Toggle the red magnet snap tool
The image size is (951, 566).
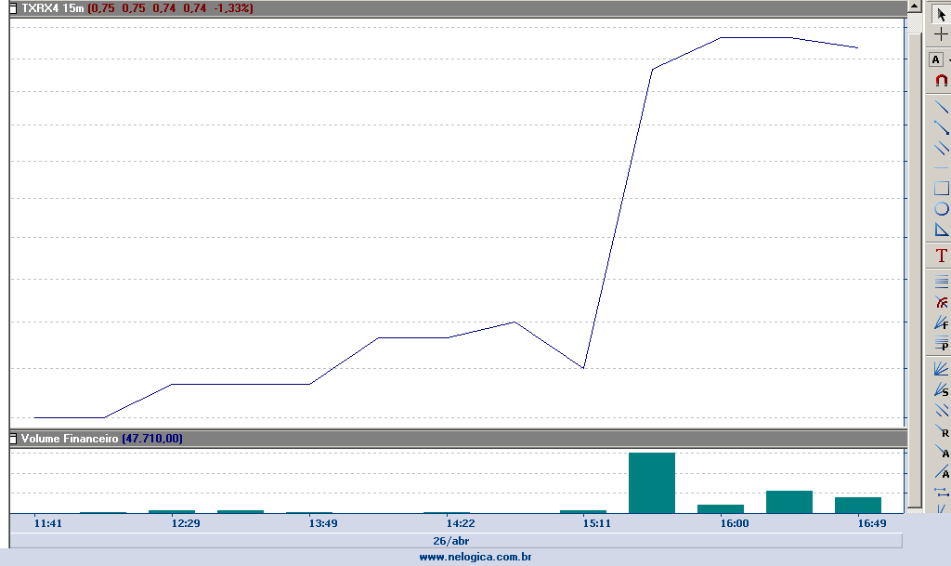point(940,81)
